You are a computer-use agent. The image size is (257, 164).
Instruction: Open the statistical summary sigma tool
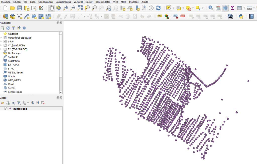coord(232,8)
